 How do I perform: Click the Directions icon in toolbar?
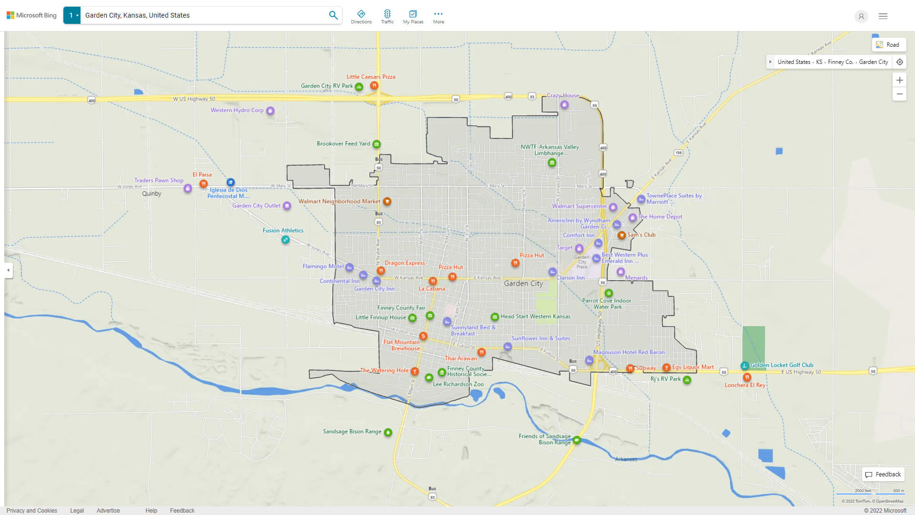pyautogui.click(x=361, y=13)
